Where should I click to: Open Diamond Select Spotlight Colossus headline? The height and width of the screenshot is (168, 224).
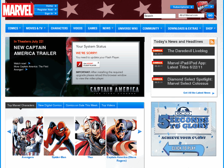click(x=190, y=81)
